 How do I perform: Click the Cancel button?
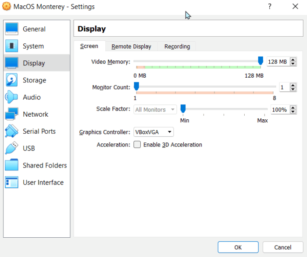tap(282, 247)
